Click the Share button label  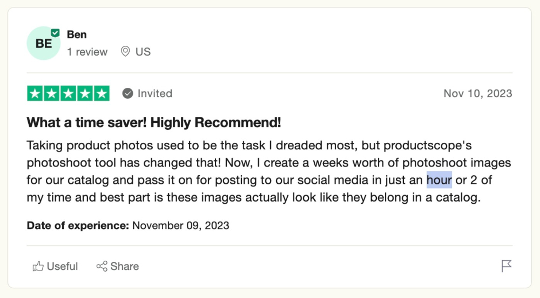tap(125, 266)
